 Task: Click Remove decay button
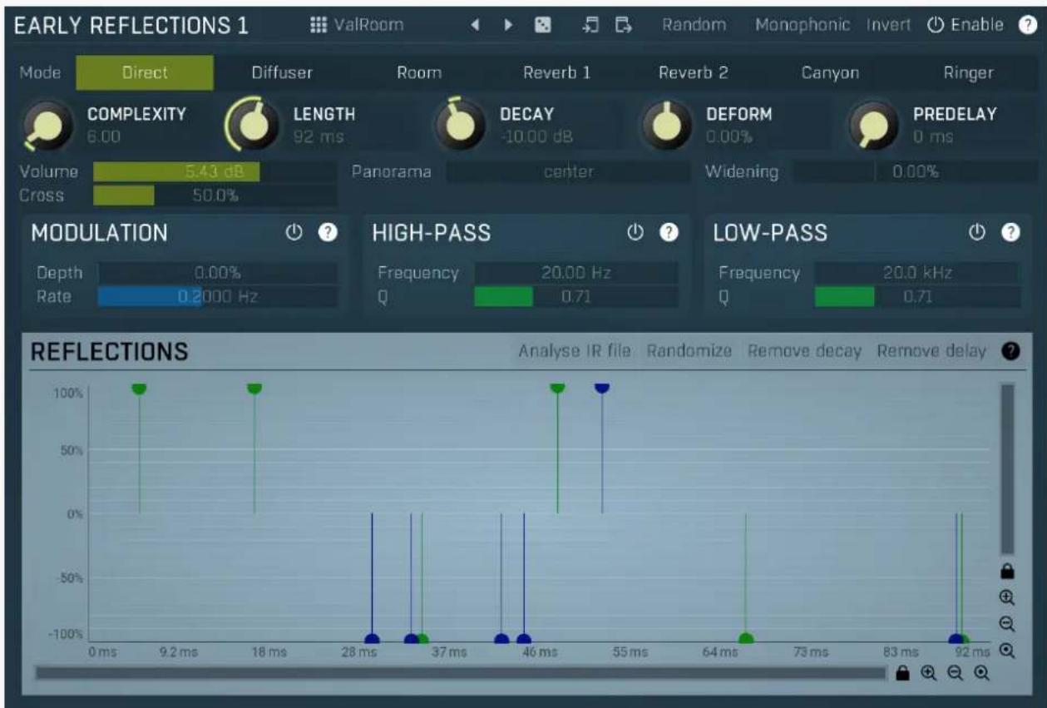tap(804, 351)
